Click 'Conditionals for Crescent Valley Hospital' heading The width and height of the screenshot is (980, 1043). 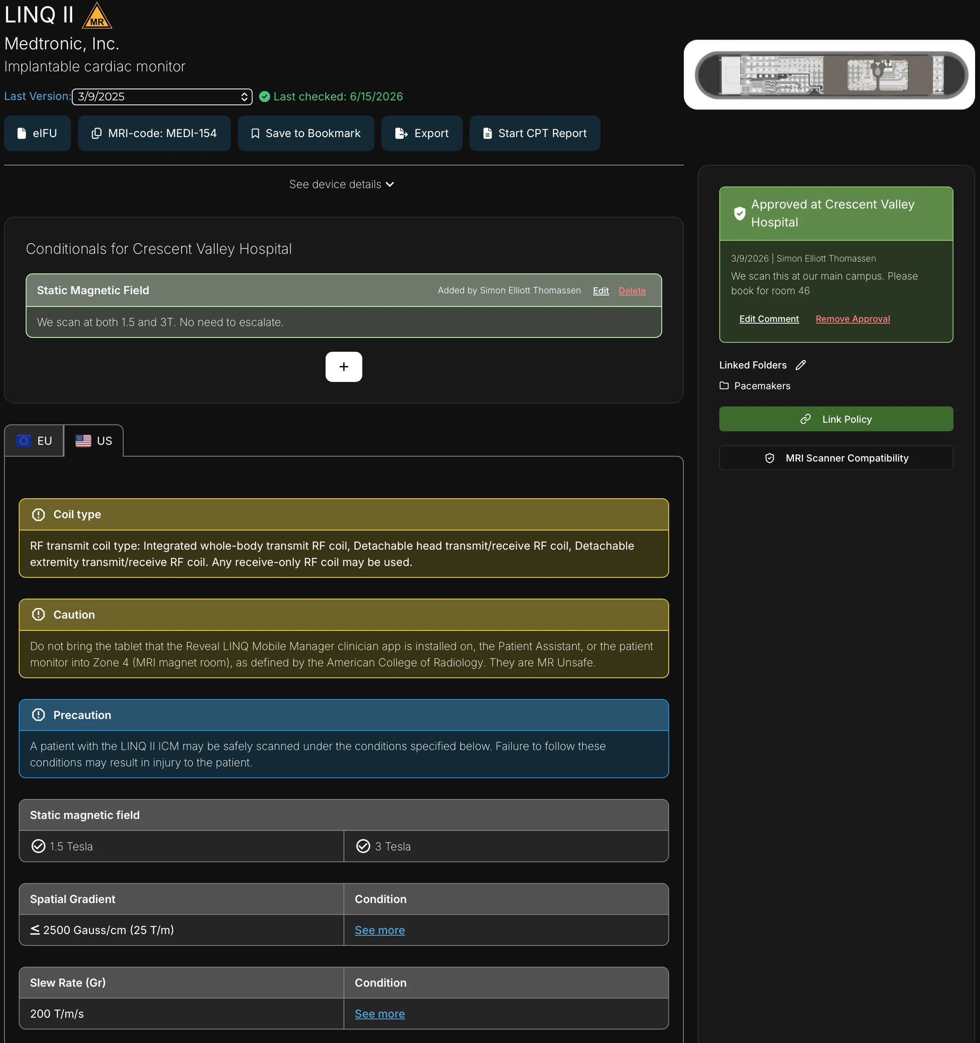coord(159,249)
